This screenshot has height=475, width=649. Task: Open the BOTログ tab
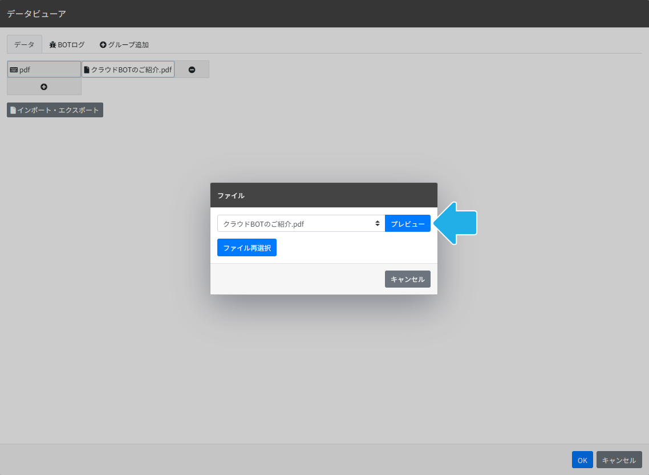point(67,44)
